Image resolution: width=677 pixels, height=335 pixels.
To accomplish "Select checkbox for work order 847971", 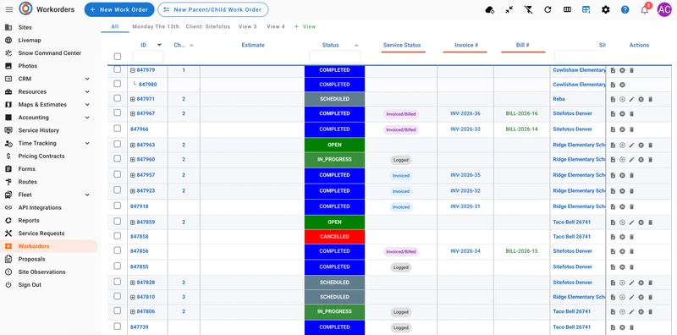I will point(118,98).
